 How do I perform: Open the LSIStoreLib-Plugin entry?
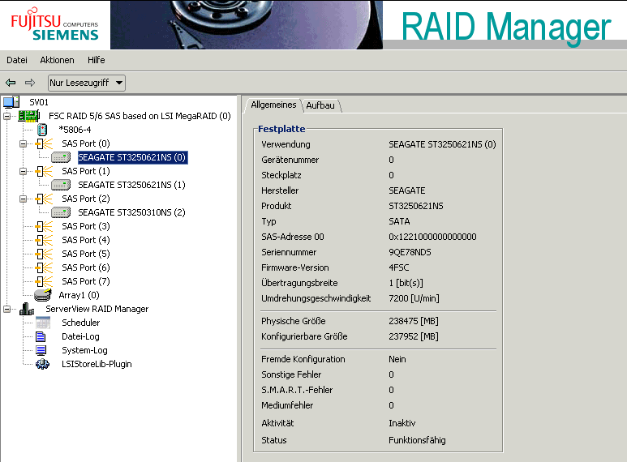(x=97, y=364)
